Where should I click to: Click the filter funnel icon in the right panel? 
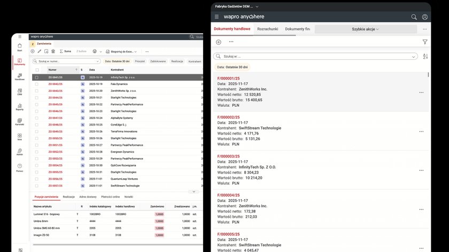[425, 42]
